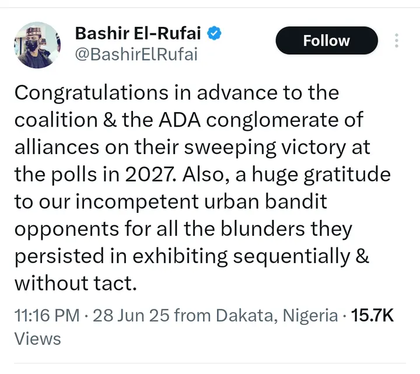Open Bashir El-Rufai's profile avatar
This screenshot has width=420, height=374.
click(36, 46)
